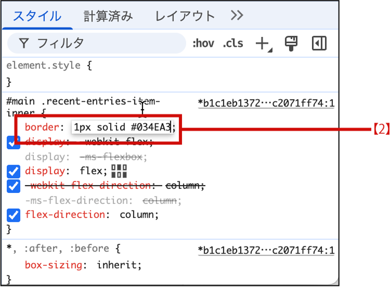Viewport: 392px width, 287px height.
Task: Open the element state pane via :hov
Action: click(204, 43)
